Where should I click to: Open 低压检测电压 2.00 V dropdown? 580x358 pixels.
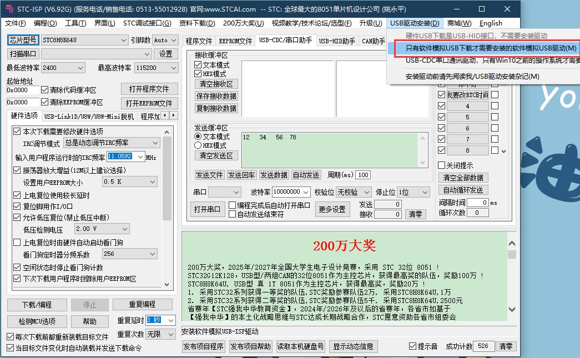tap(102, 229)
